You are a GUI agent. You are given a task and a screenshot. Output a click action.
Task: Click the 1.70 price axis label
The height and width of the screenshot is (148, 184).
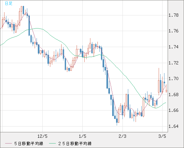tap(173, 78)
